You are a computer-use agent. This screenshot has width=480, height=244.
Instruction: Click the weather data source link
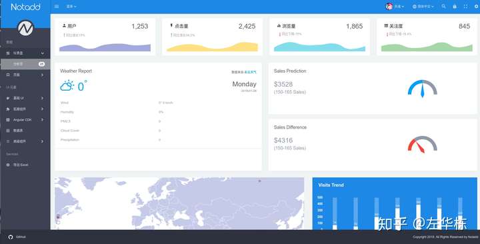pyautogui.click(x=250, y=72)
